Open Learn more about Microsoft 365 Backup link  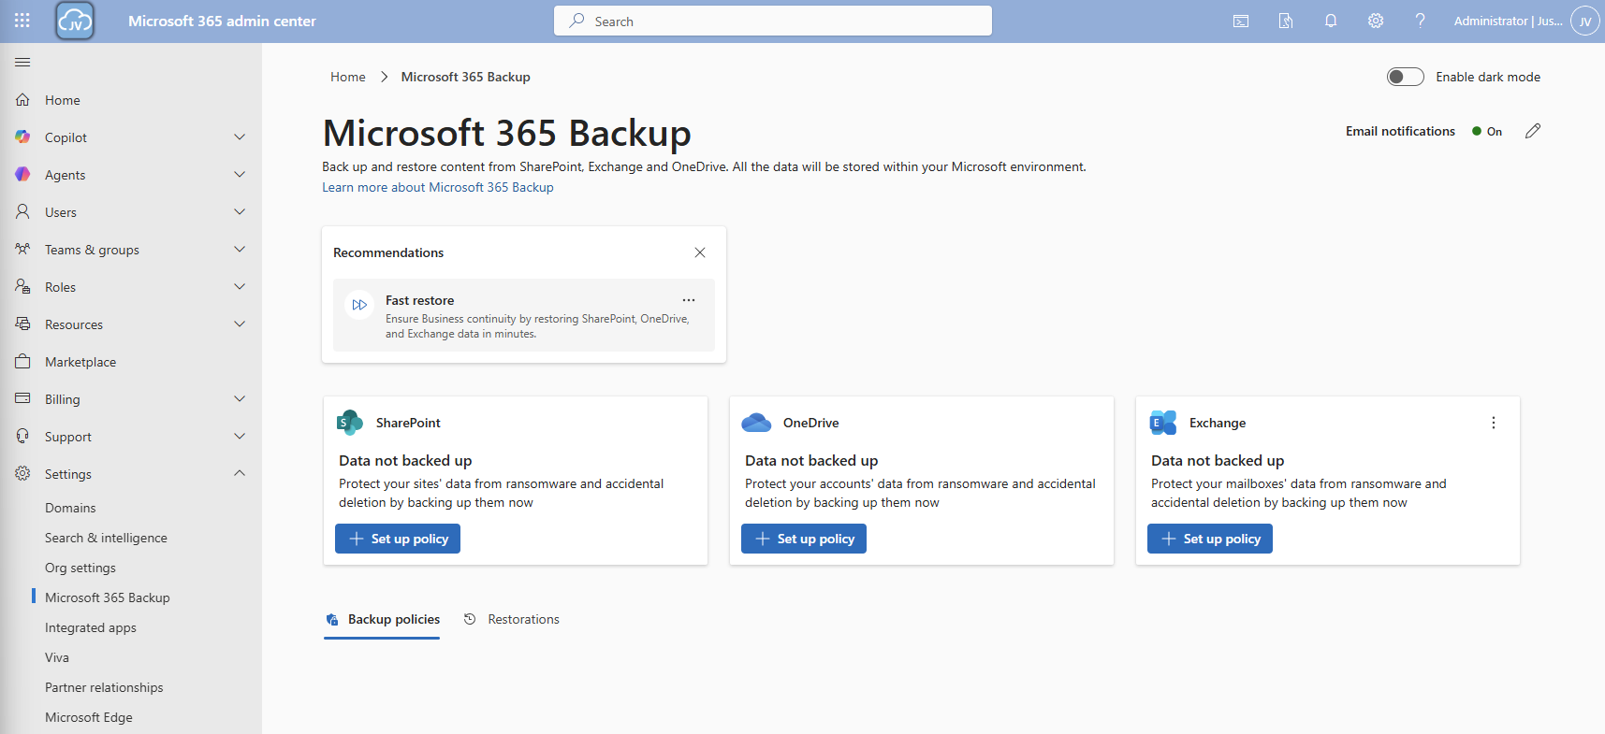[438, 187]
